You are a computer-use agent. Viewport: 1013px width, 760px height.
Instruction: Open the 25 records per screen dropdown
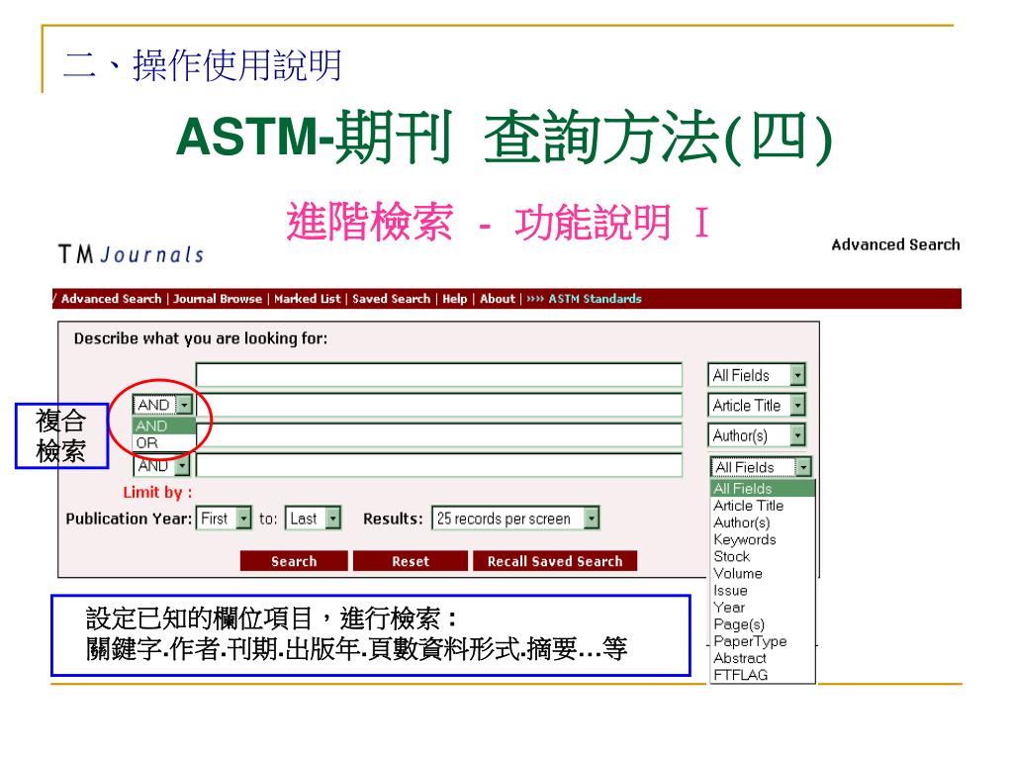pyautogui.click(x=515, y=519)
